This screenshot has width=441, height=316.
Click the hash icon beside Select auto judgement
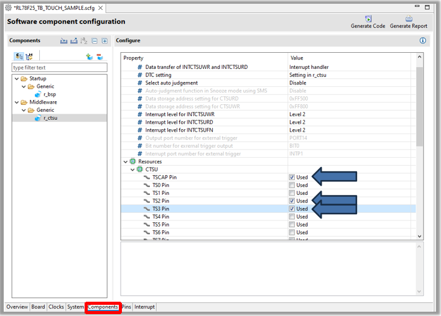pos(140,83)
